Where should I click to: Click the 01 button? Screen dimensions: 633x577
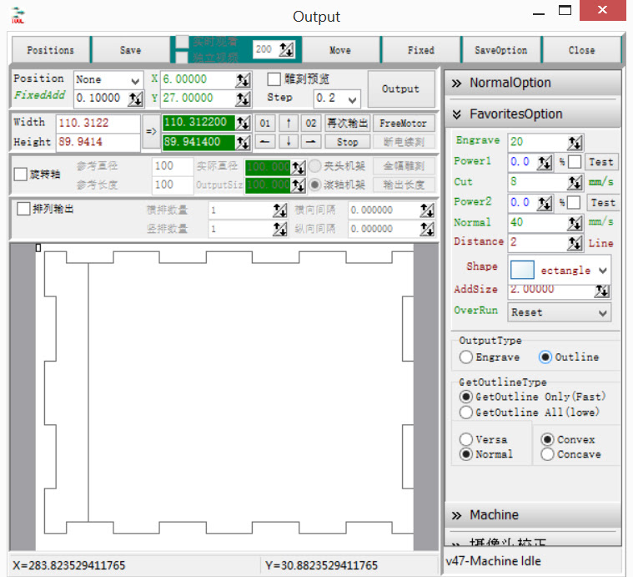click(x=265, y=123)
